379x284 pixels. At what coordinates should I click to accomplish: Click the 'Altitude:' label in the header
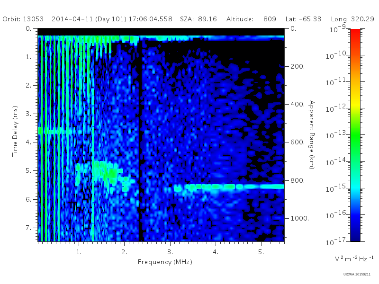coord(240,19)
